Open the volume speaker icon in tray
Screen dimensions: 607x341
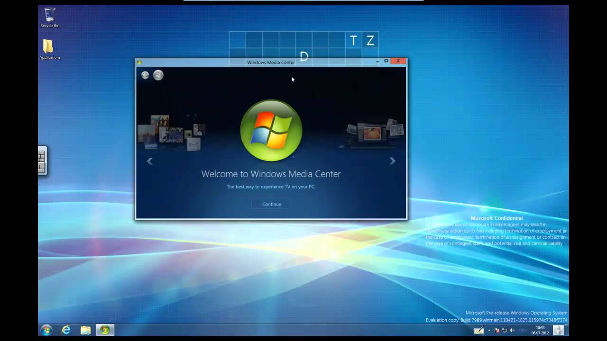[x=512, y=330]
